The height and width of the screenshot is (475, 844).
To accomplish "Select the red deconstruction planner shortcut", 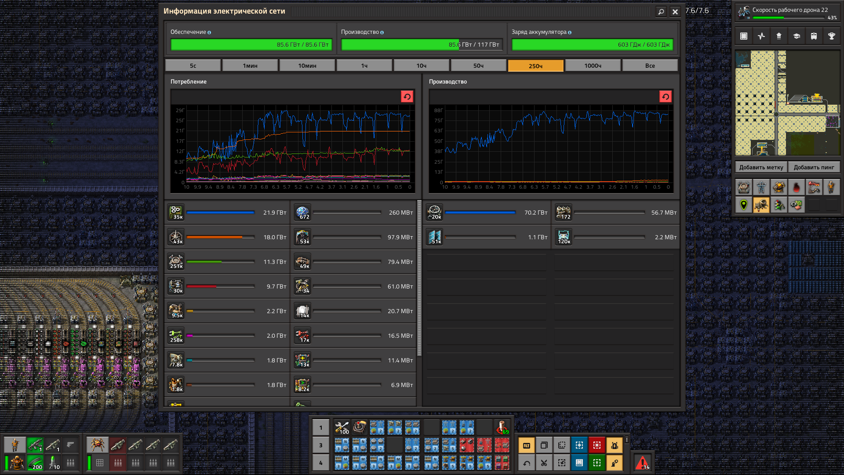I will pos(597,445).
